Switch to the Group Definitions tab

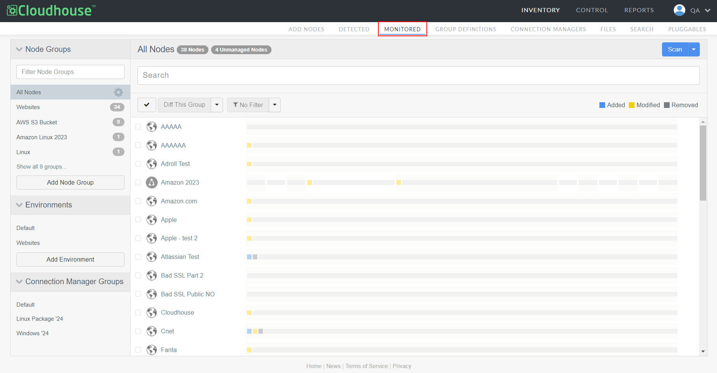click(466, 29)
